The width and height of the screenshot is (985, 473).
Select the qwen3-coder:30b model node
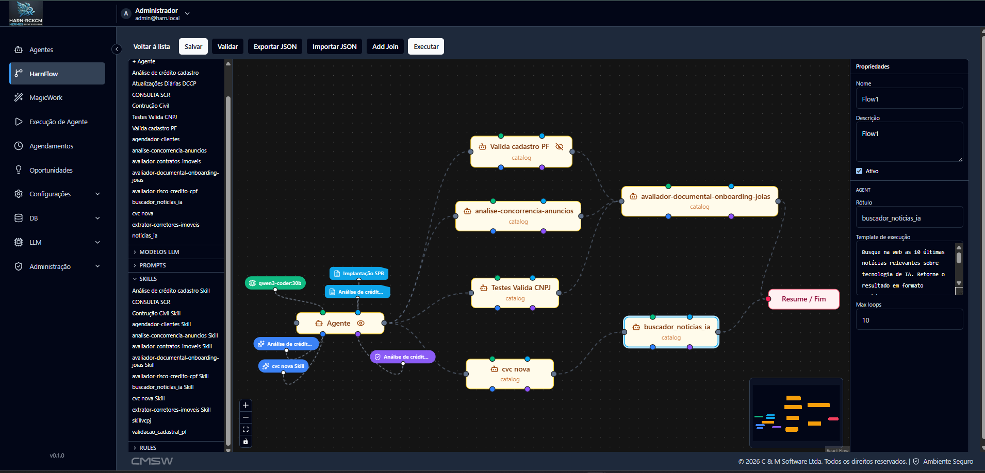(x=275, y=283)
